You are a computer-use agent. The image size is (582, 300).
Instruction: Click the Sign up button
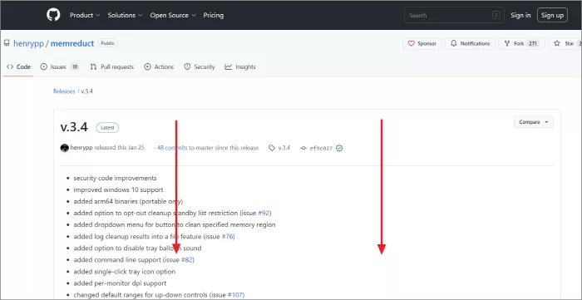(552, 15)
